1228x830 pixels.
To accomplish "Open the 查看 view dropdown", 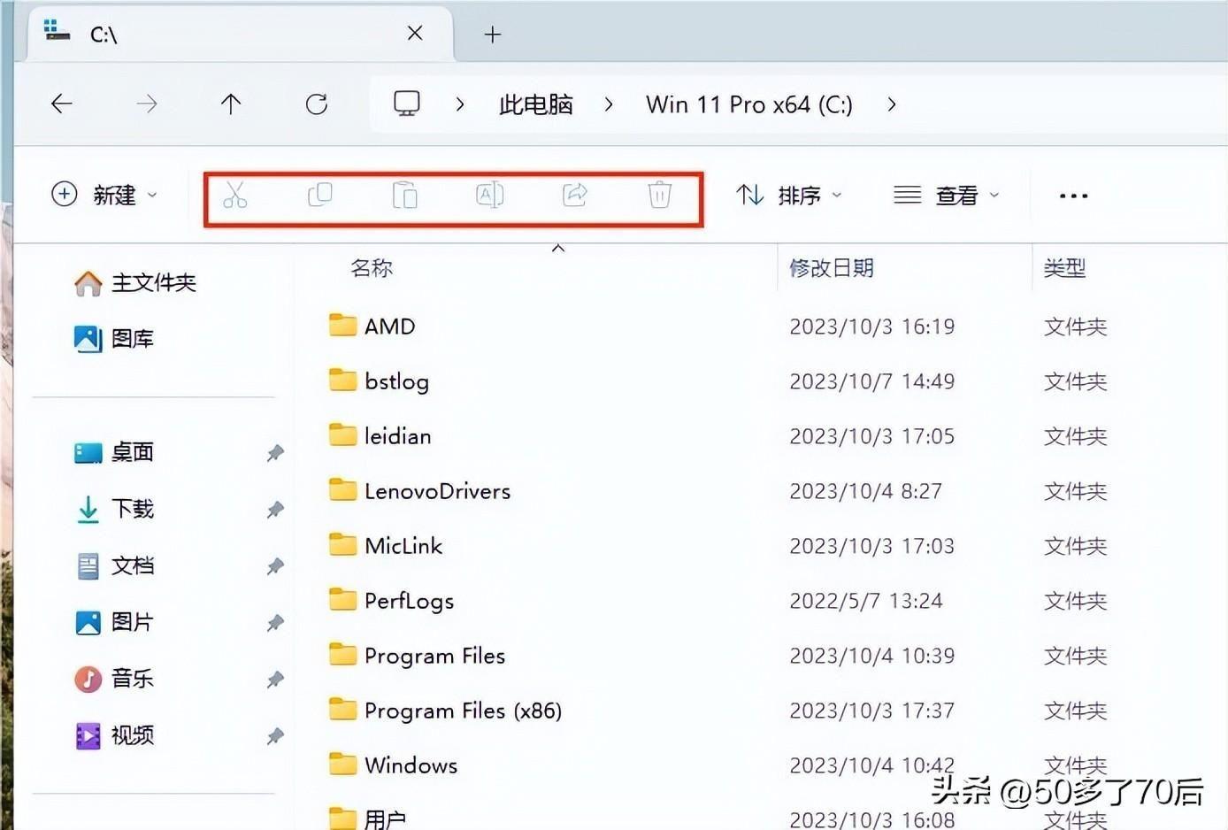I will pos(947,195).
